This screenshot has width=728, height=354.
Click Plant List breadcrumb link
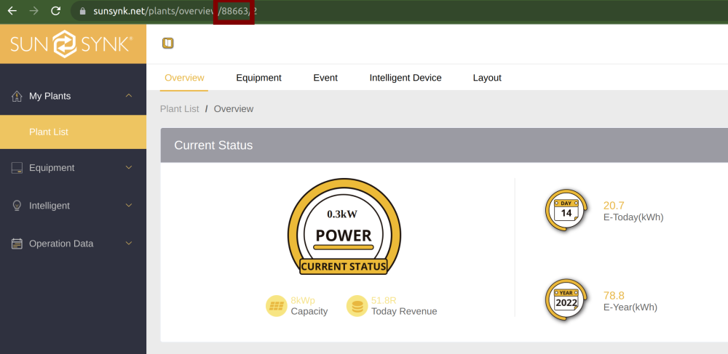(x=179, y=109)
